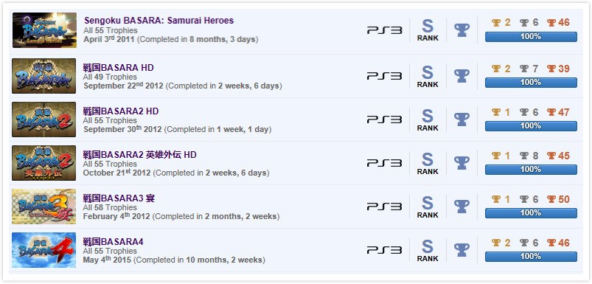
Task: Open the 戦国BASARA2 英雄外伝 HD game link
Action: (x=139, y=155)
